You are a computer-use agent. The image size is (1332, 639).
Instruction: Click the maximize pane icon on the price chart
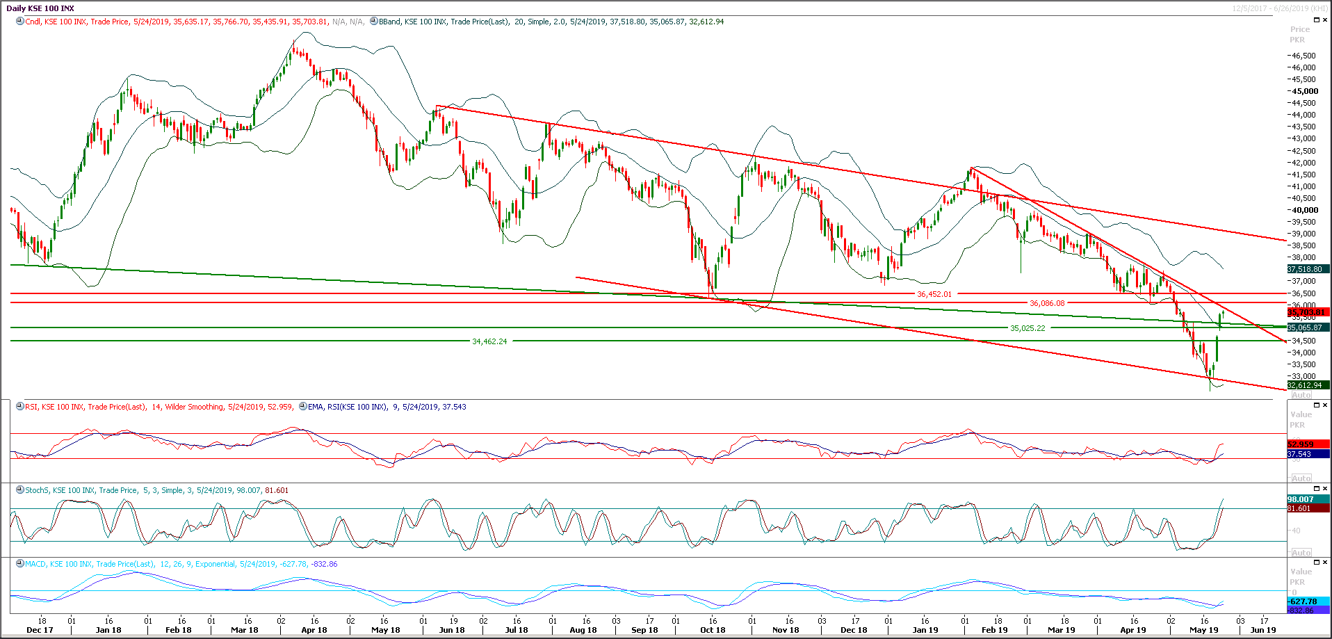pos(1316,19)
